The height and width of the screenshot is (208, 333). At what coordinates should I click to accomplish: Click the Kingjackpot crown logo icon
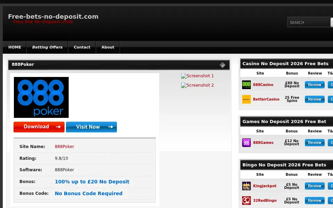pyautogui.click(x=246, y=186)
